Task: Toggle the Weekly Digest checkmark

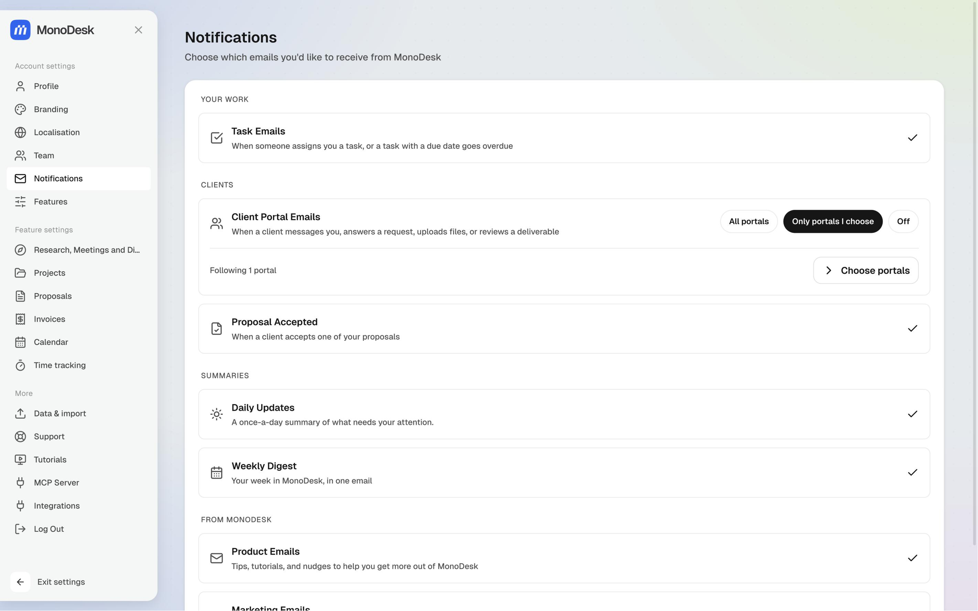Action: [x=912, y=473]
